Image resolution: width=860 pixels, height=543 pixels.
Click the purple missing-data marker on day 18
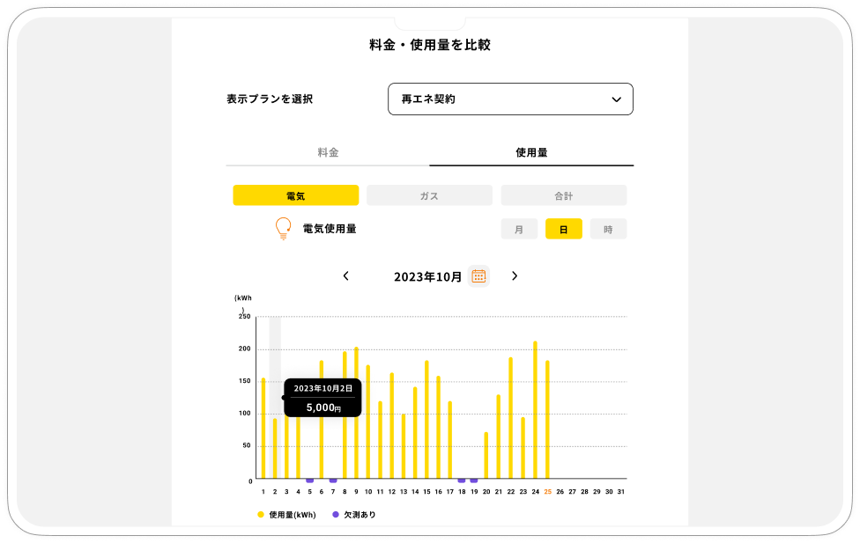462,481
